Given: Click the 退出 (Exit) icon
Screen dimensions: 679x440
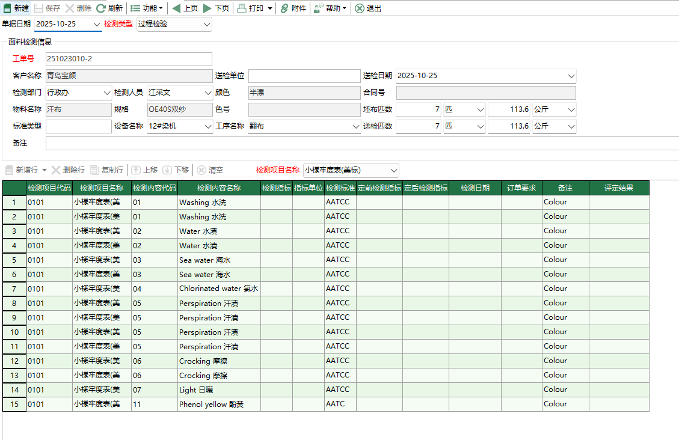Looking at the screenshot, I should point(360,8).
